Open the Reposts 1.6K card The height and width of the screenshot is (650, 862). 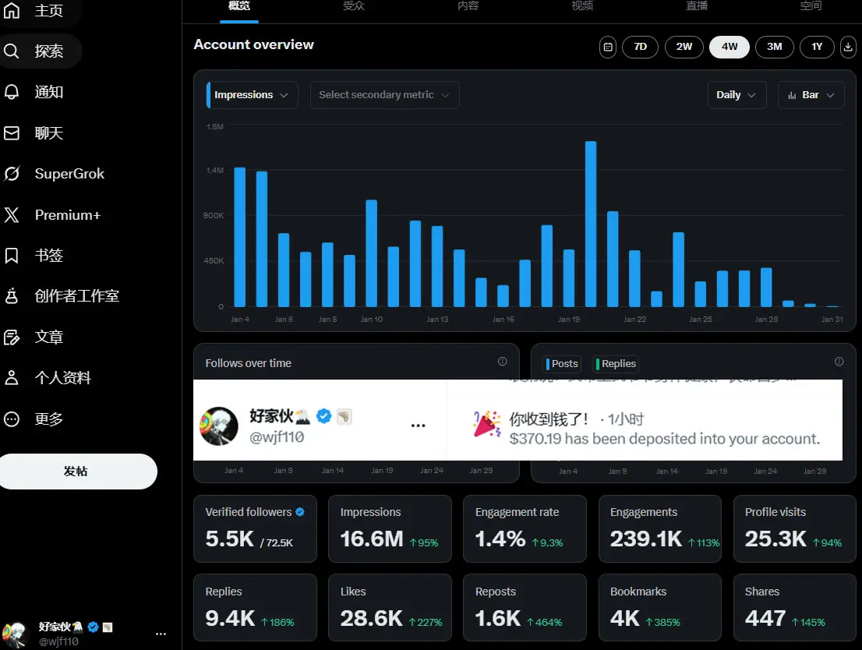[x=525, y=608]
